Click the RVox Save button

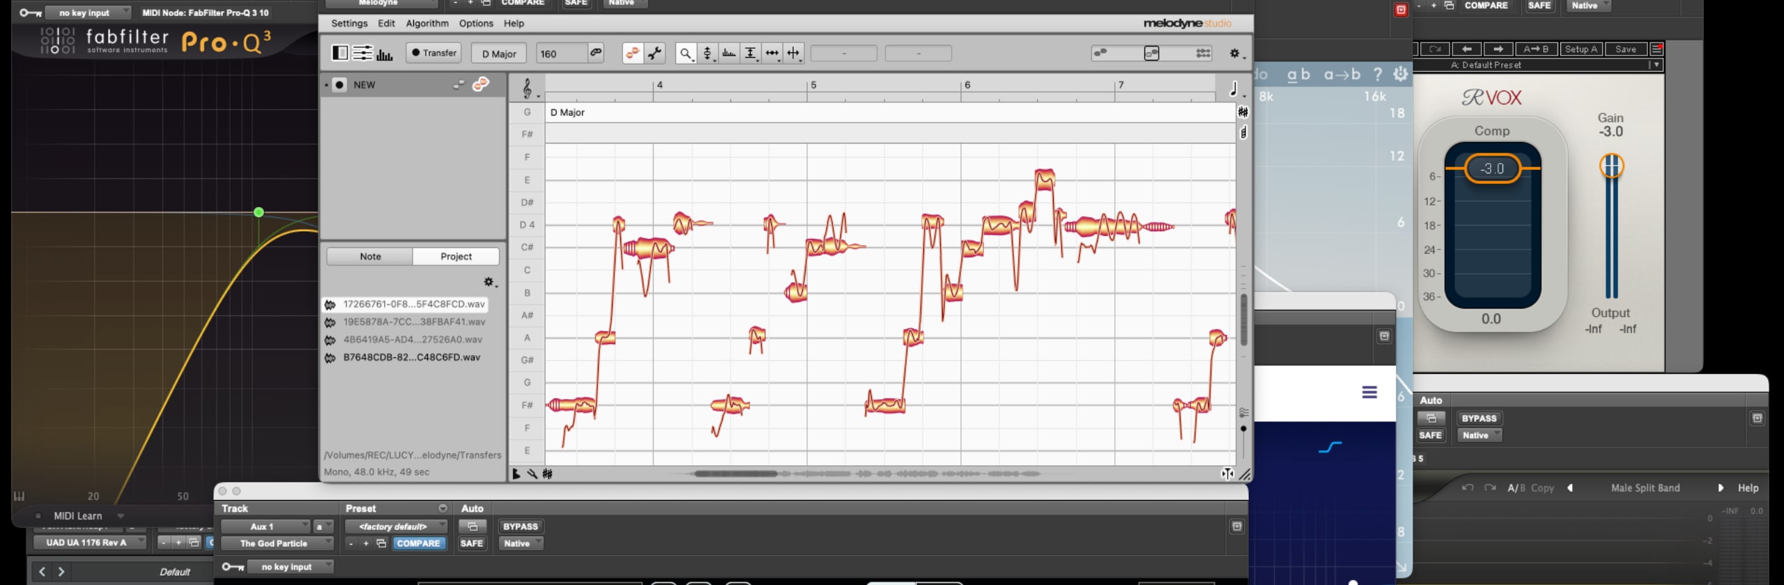pos(1626,49)
